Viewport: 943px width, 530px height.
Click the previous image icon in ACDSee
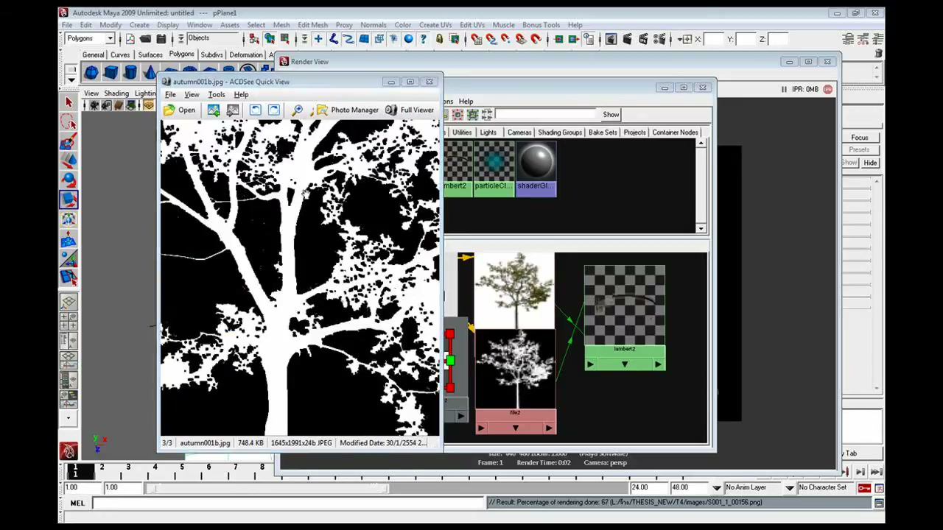point(214,110)
